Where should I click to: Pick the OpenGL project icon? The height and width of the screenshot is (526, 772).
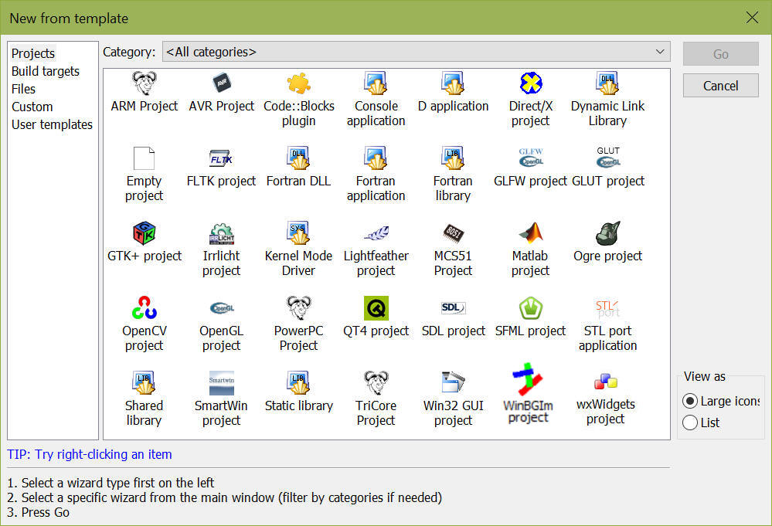tap(222, 308)
